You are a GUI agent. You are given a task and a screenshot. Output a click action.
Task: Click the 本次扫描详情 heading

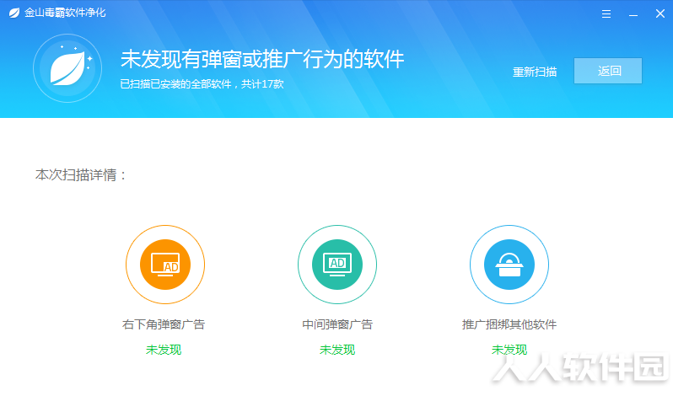80,175
